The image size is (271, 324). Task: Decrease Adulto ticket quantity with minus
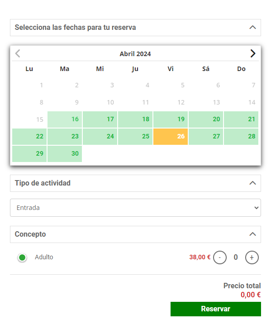[x=220, y=257]
